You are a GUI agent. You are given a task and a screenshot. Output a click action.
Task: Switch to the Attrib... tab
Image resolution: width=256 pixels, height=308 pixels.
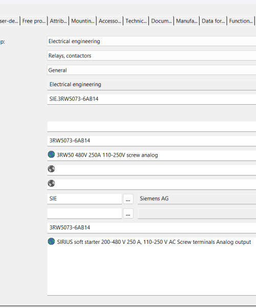pyautogui.click(x=58, y=21)
